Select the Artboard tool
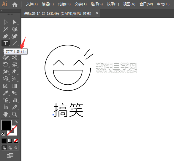This screenshot has width=174, height=161. (5, 107)
